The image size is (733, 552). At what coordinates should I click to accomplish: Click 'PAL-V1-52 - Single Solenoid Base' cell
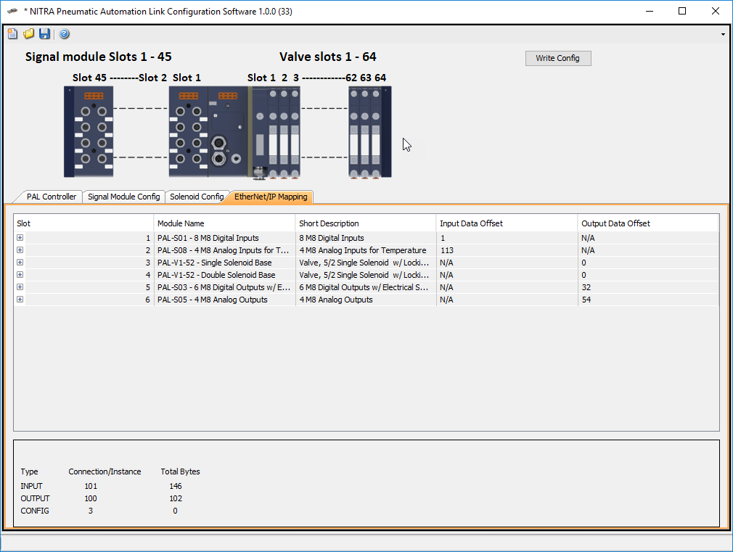coord(224,263)
